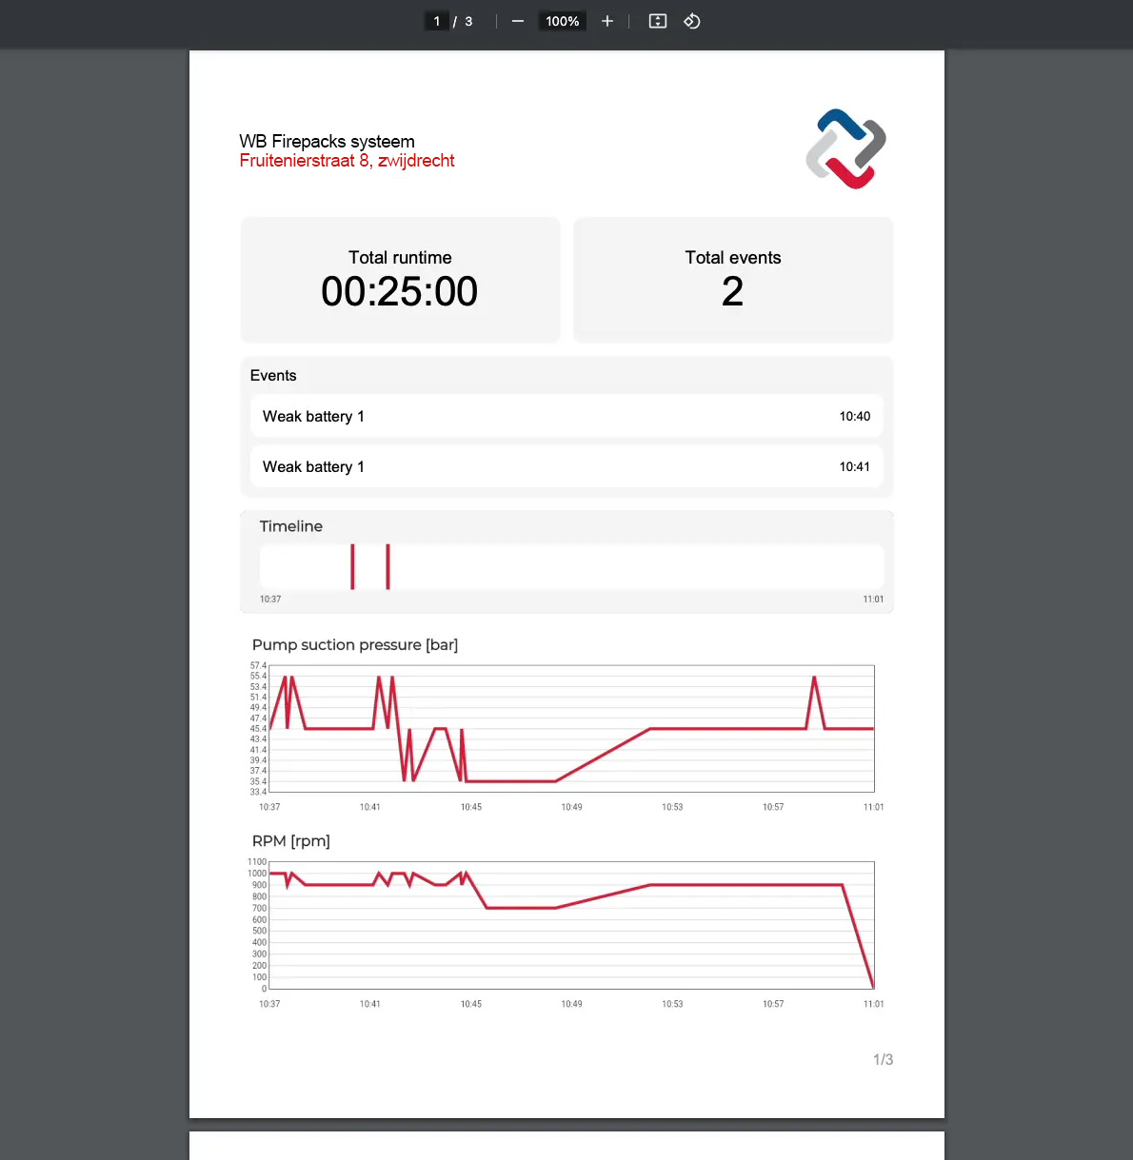Image resolution: width=1133 pixels, height=1160 pixels.
Task: Click the 1/3 page footer number
Action: pos(884,1059)
